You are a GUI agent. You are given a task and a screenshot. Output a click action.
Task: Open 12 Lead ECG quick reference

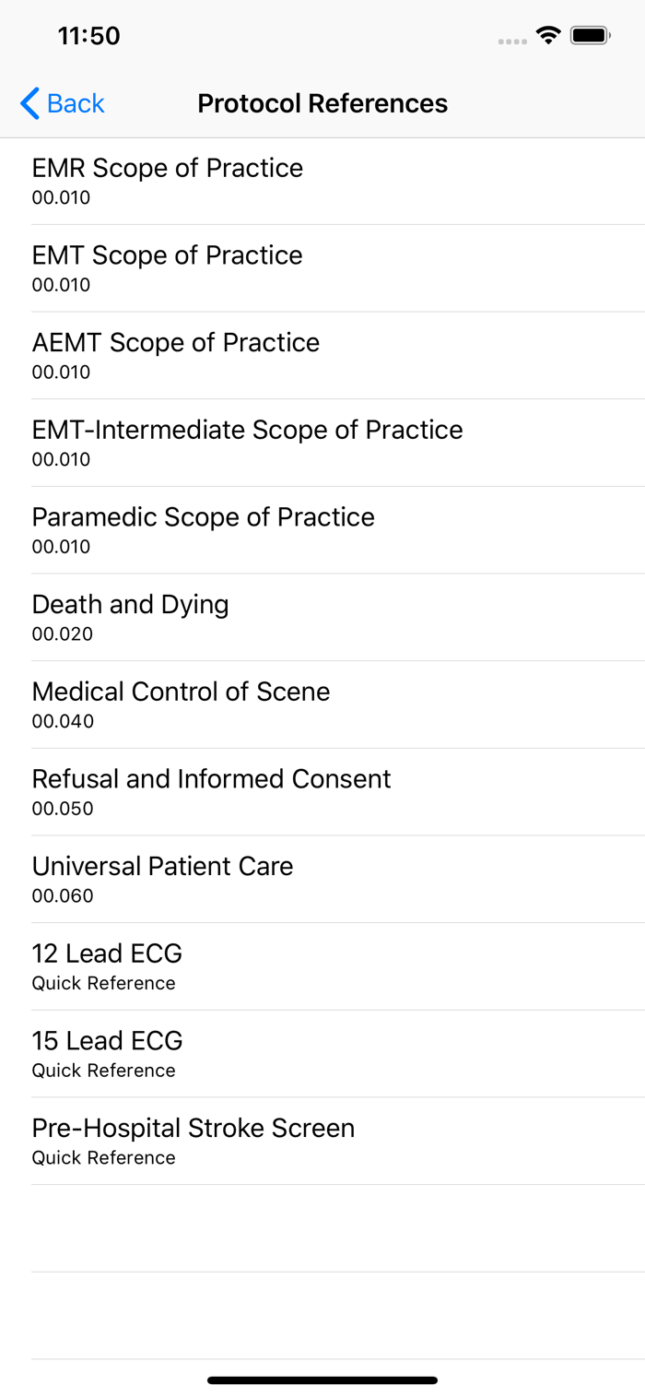pyautogui.click(x=107, y=965)
